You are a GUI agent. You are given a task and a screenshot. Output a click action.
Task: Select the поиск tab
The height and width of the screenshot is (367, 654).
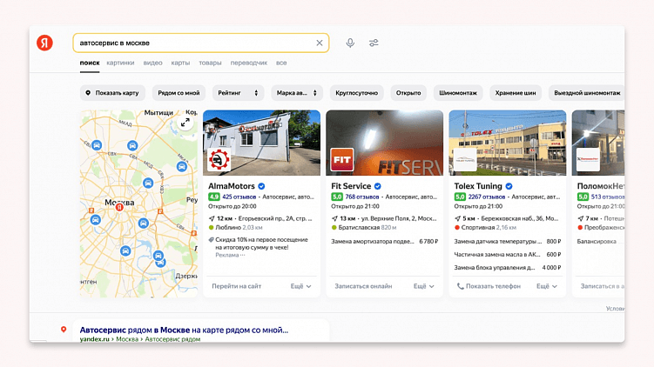click(x=90, y=63)
